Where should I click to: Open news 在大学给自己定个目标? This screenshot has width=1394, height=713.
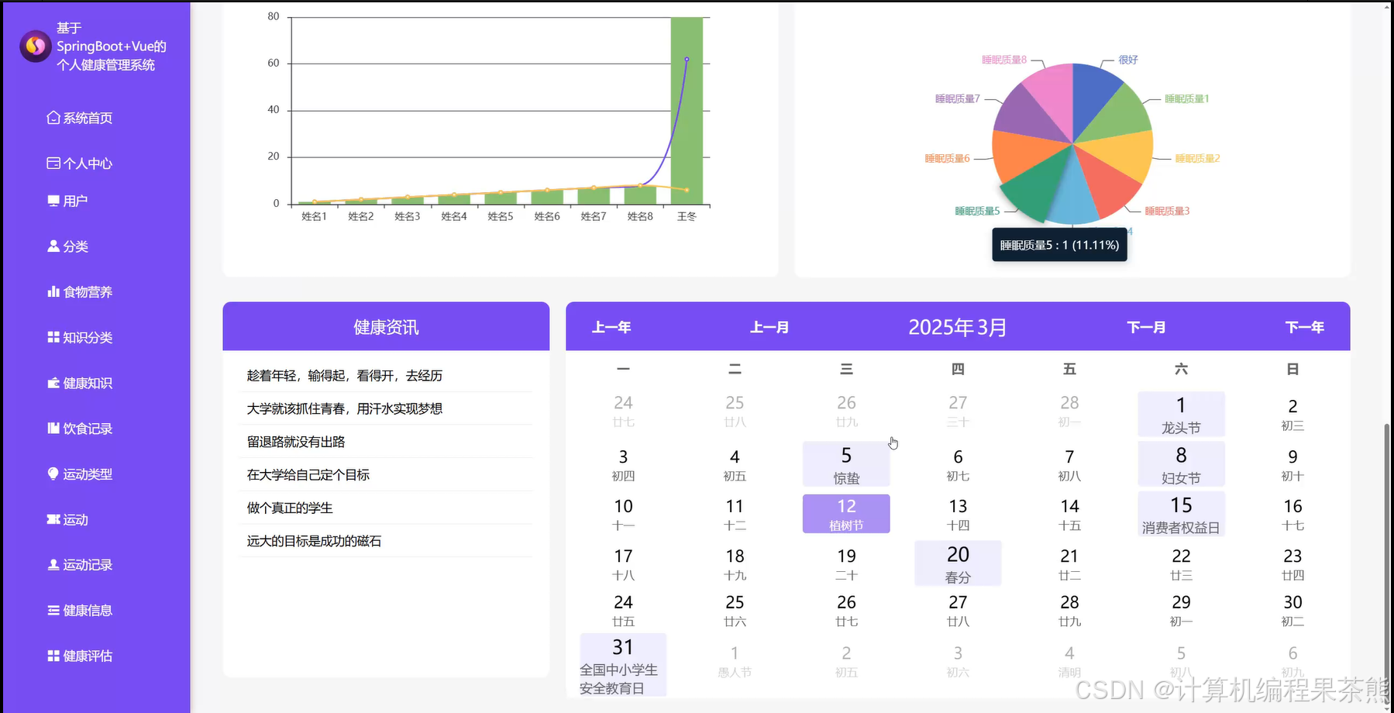[308, 475]
